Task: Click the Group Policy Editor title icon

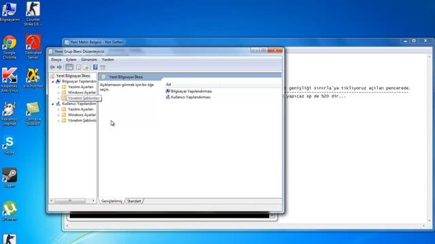Action: (x=51, y=52)
